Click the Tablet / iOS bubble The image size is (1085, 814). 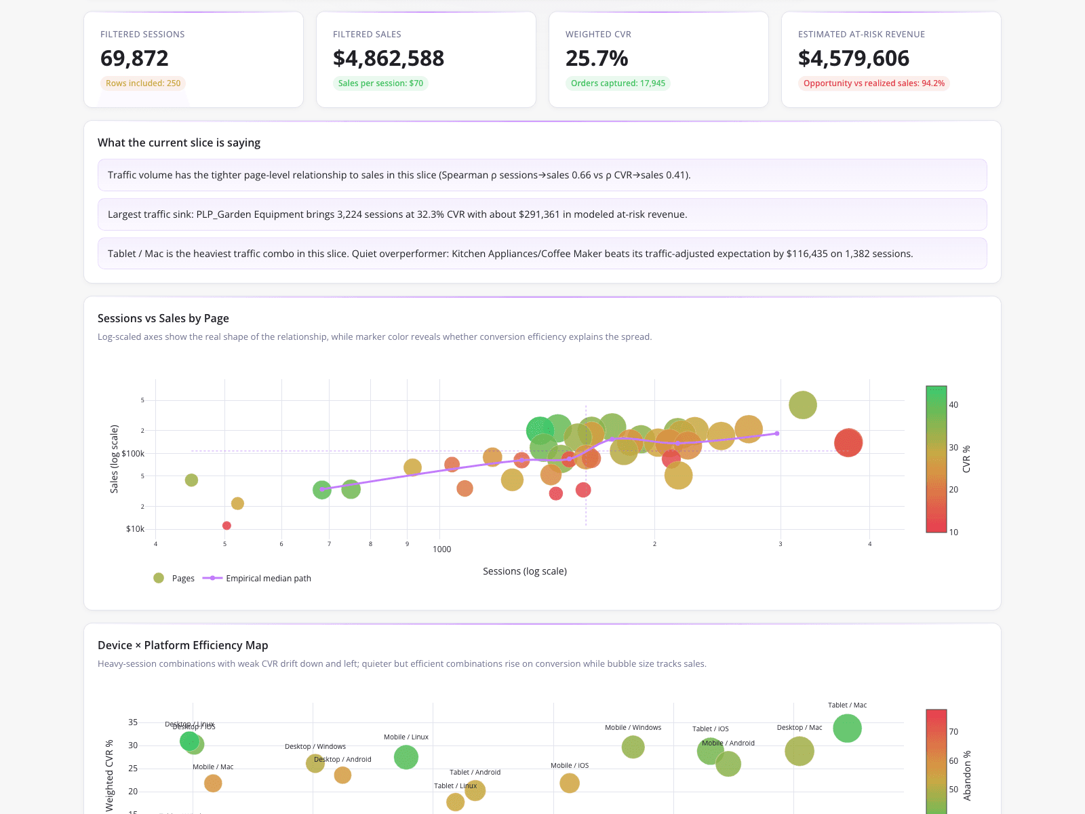click(x=710, y=751)
